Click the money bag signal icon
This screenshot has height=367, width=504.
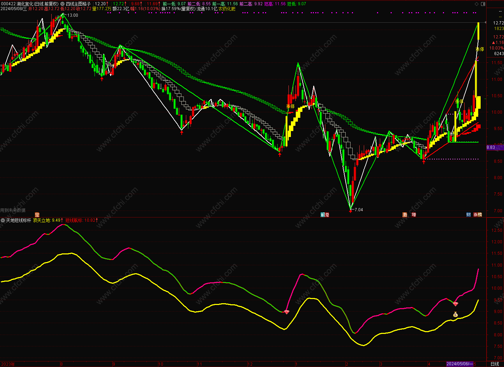(456, 314)
